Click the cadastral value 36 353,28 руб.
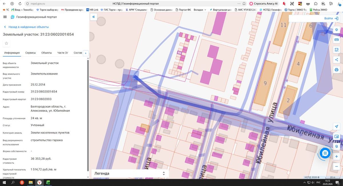Image resolution: width=343 pixels, height=186 pixels. [x=41, y=159]
